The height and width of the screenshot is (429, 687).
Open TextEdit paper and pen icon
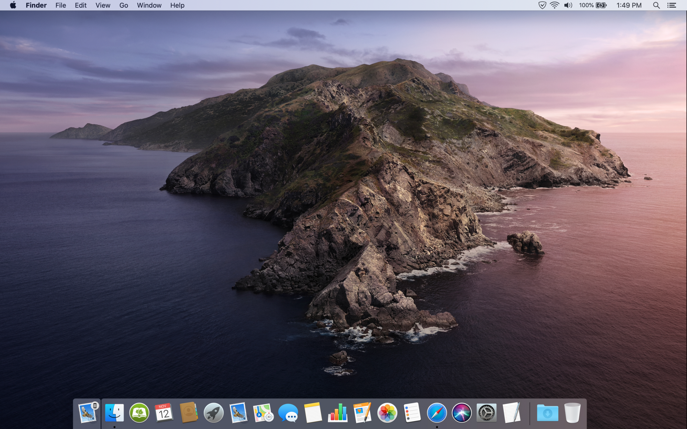511,413
